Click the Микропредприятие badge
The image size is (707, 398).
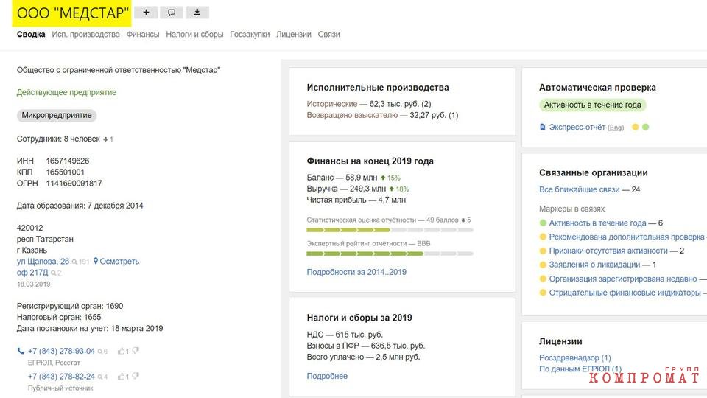(57, 115)
